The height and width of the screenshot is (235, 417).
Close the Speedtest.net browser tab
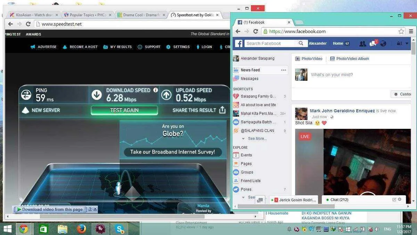(x=218, y=15)
